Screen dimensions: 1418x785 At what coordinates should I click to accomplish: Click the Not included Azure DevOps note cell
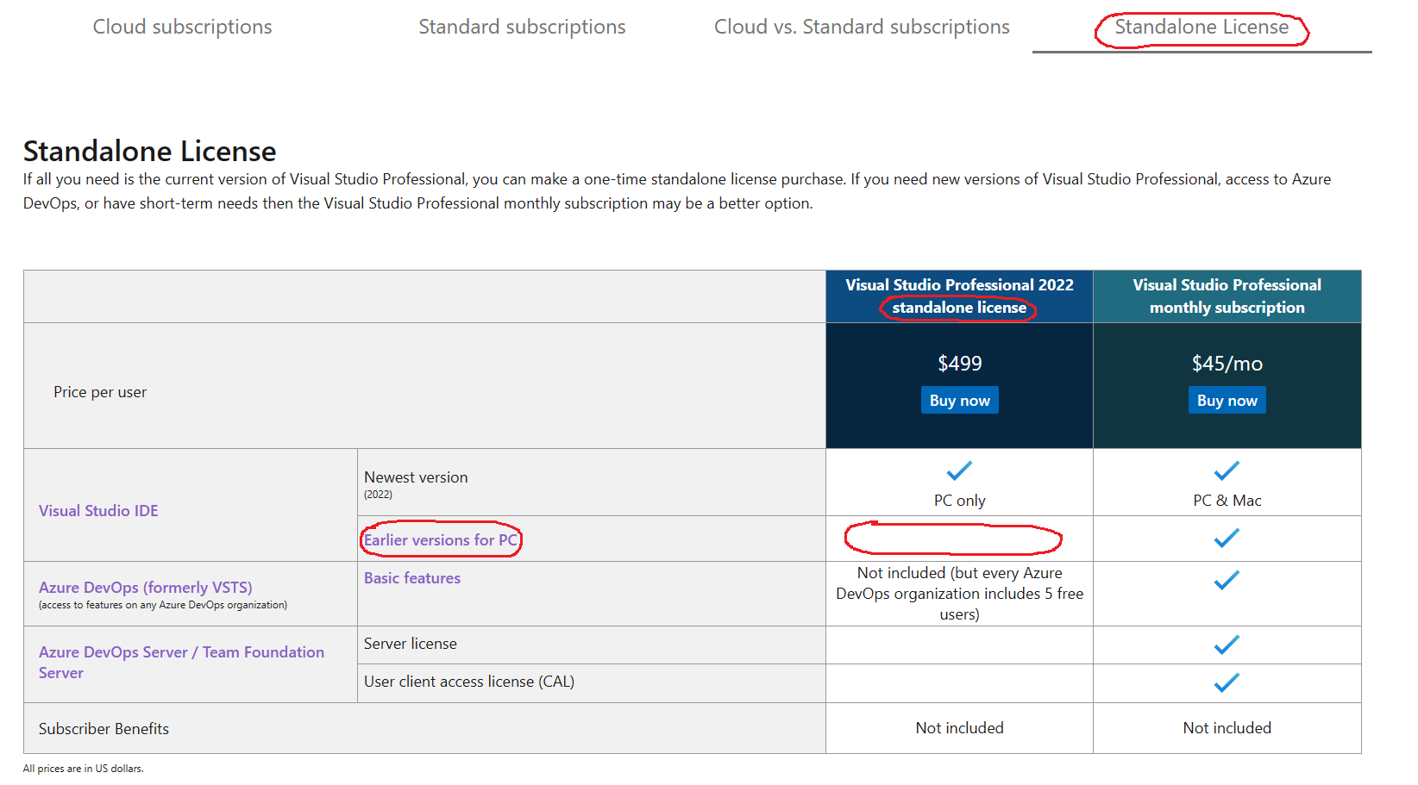[959, 594]
